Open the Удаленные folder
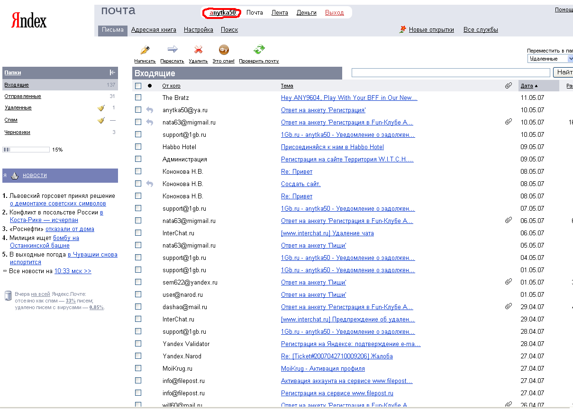 point(18,107)
